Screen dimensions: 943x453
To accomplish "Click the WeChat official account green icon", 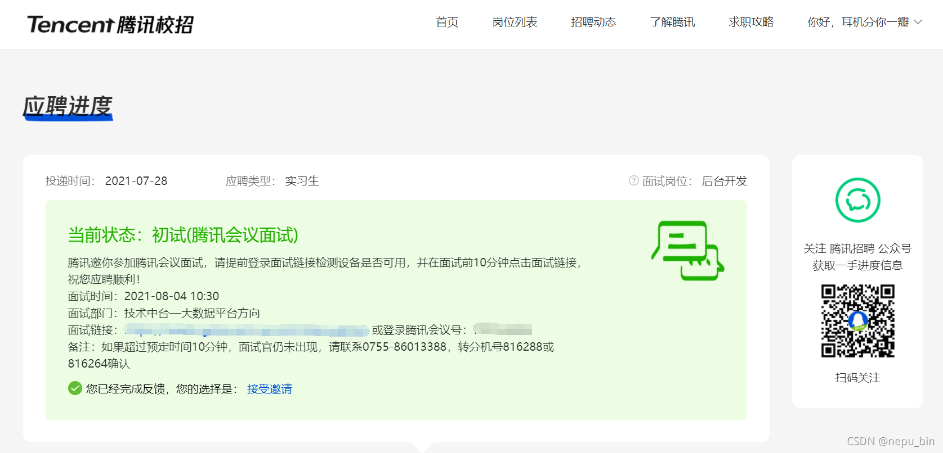I will (x=857, y=200).
